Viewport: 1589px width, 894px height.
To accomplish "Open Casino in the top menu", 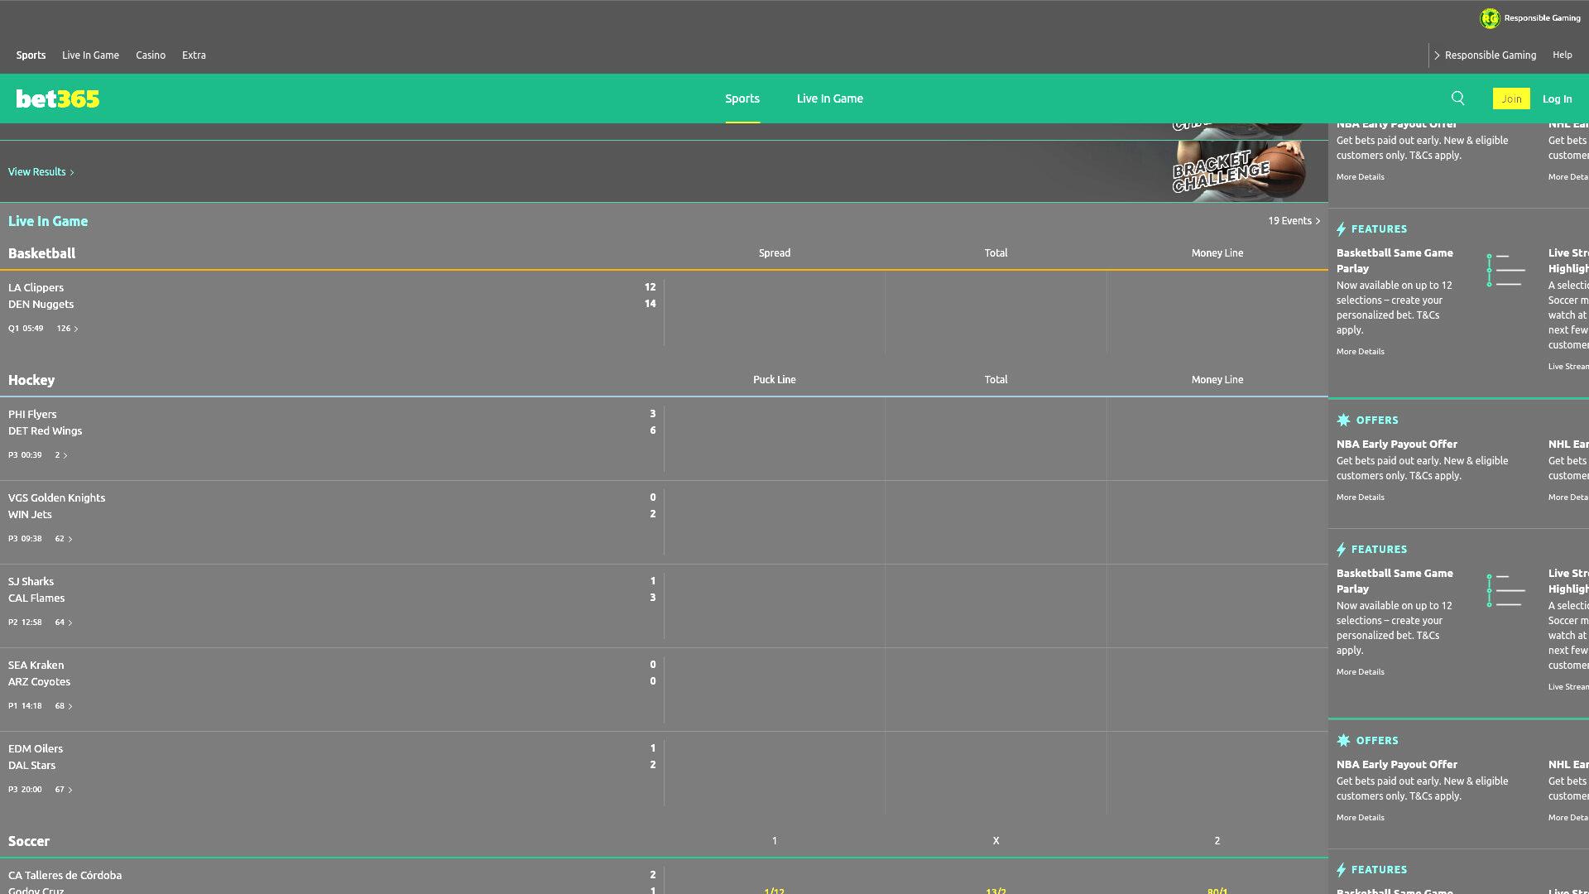I will 151,55.
